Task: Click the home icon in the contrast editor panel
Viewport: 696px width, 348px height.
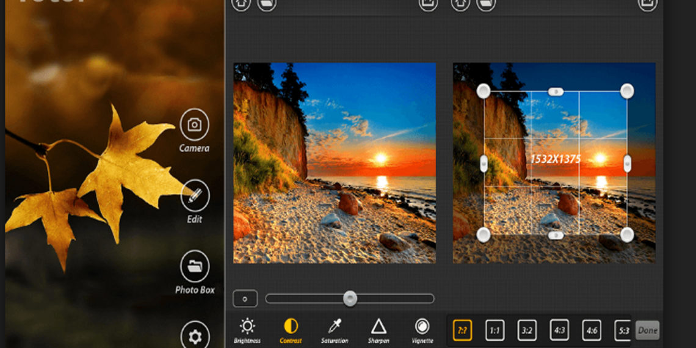Action: tap(241, 4)
